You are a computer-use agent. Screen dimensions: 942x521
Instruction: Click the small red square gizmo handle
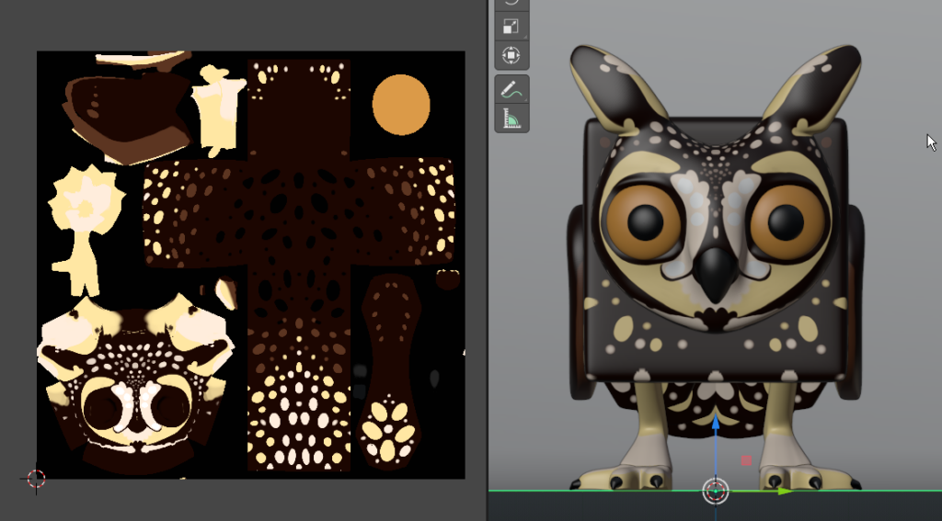(x=746, y=460)
